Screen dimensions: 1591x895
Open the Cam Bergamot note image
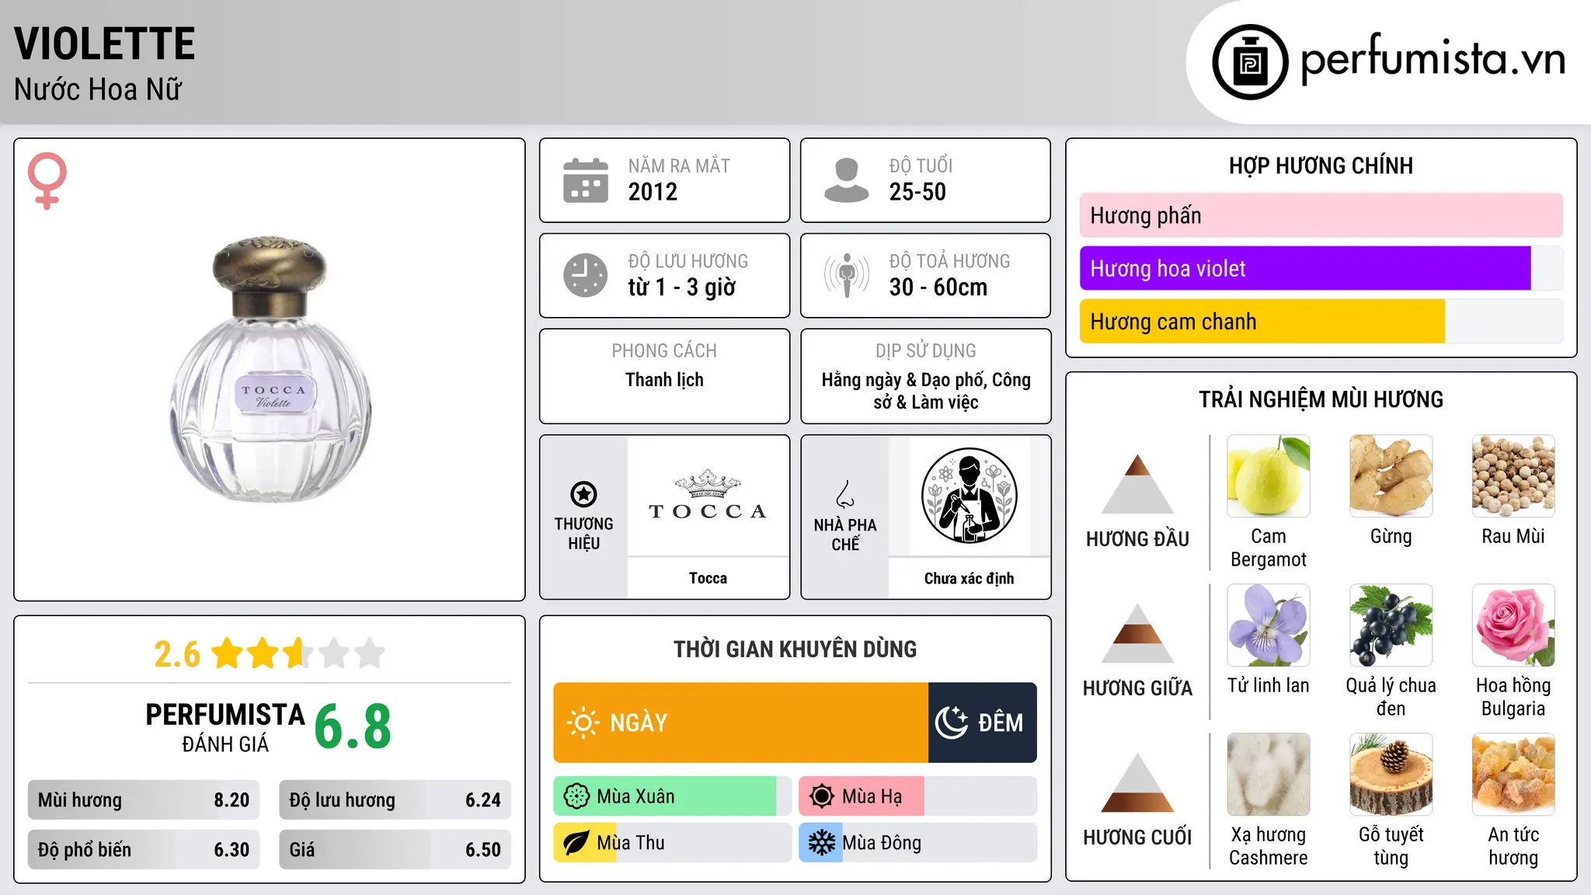click(1269, 476)
